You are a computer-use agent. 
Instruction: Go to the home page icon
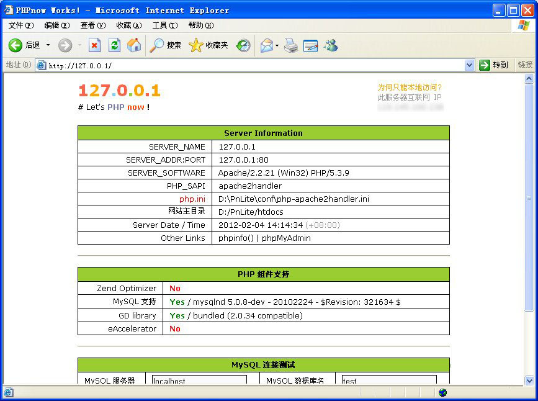[133, 45]
